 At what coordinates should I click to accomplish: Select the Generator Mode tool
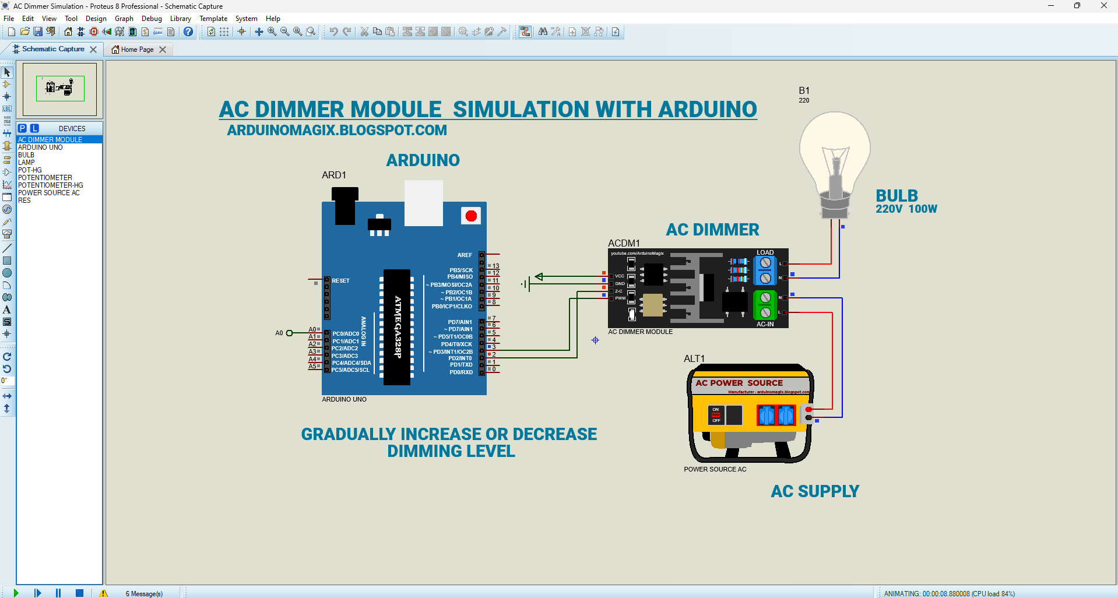pyautogui.click(x=7, y=209)
